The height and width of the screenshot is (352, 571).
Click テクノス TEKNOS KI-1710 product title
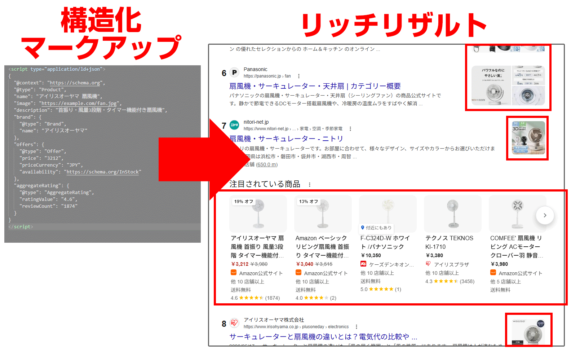click(449, 242)
